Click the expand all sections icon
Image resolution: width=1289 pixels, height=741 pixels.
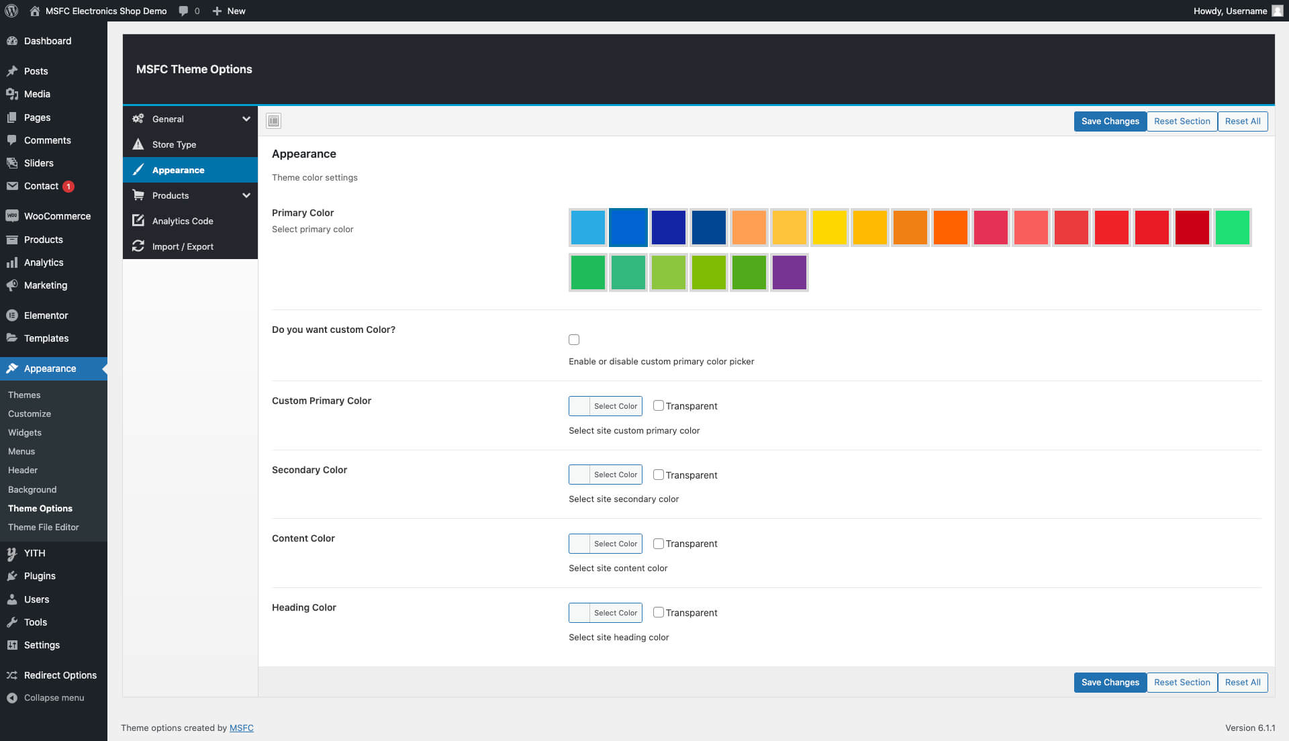point(273,121)
